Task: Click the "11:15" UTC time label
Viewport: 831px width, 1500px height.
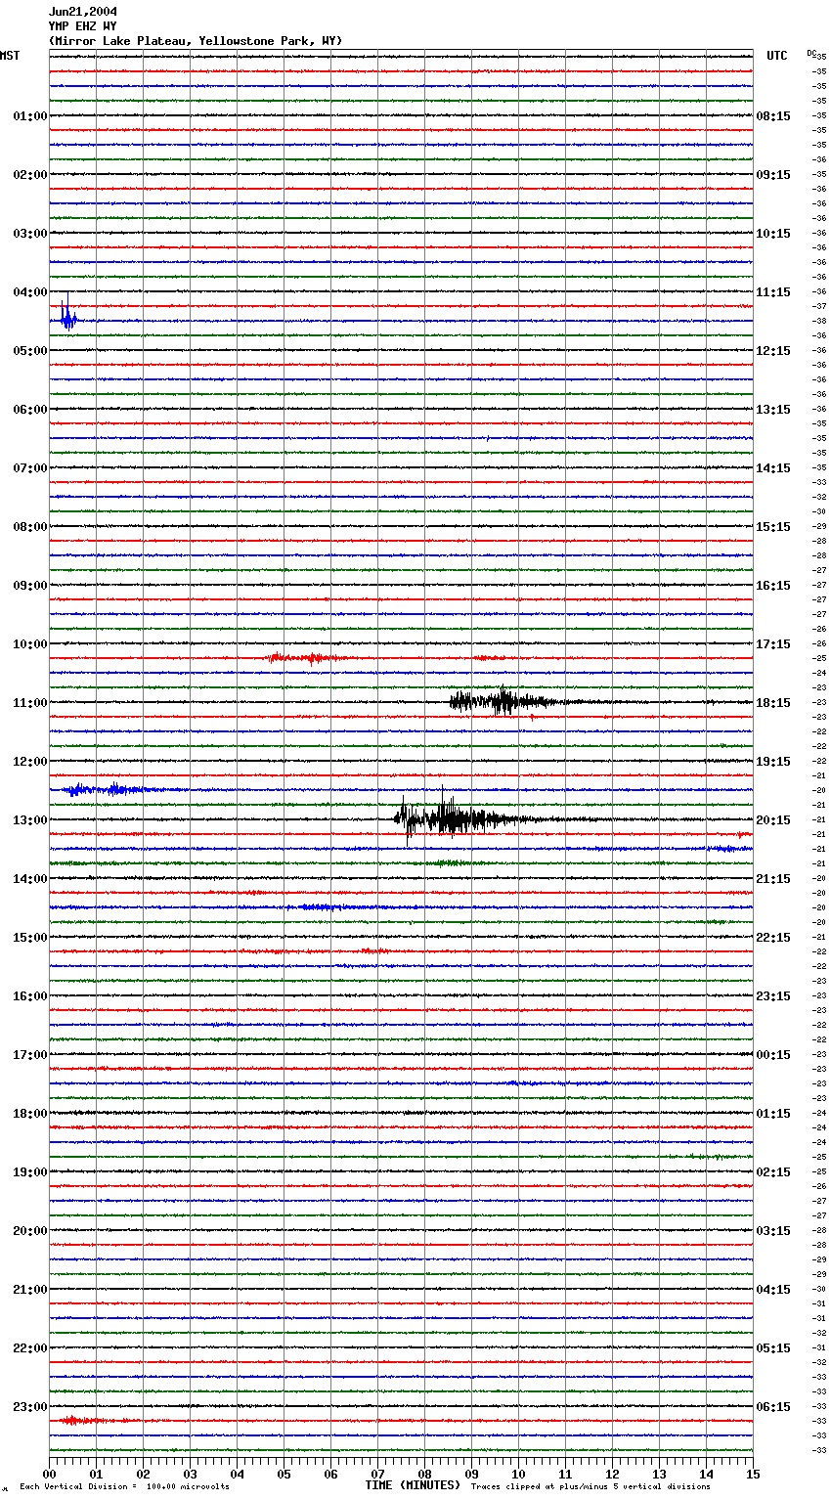Action: point(773,292)
